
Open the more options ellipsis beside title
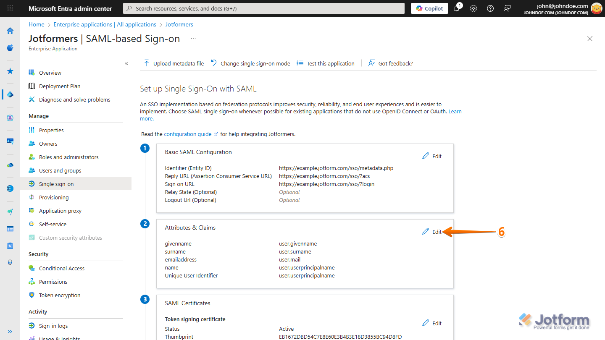pos(193,39)
